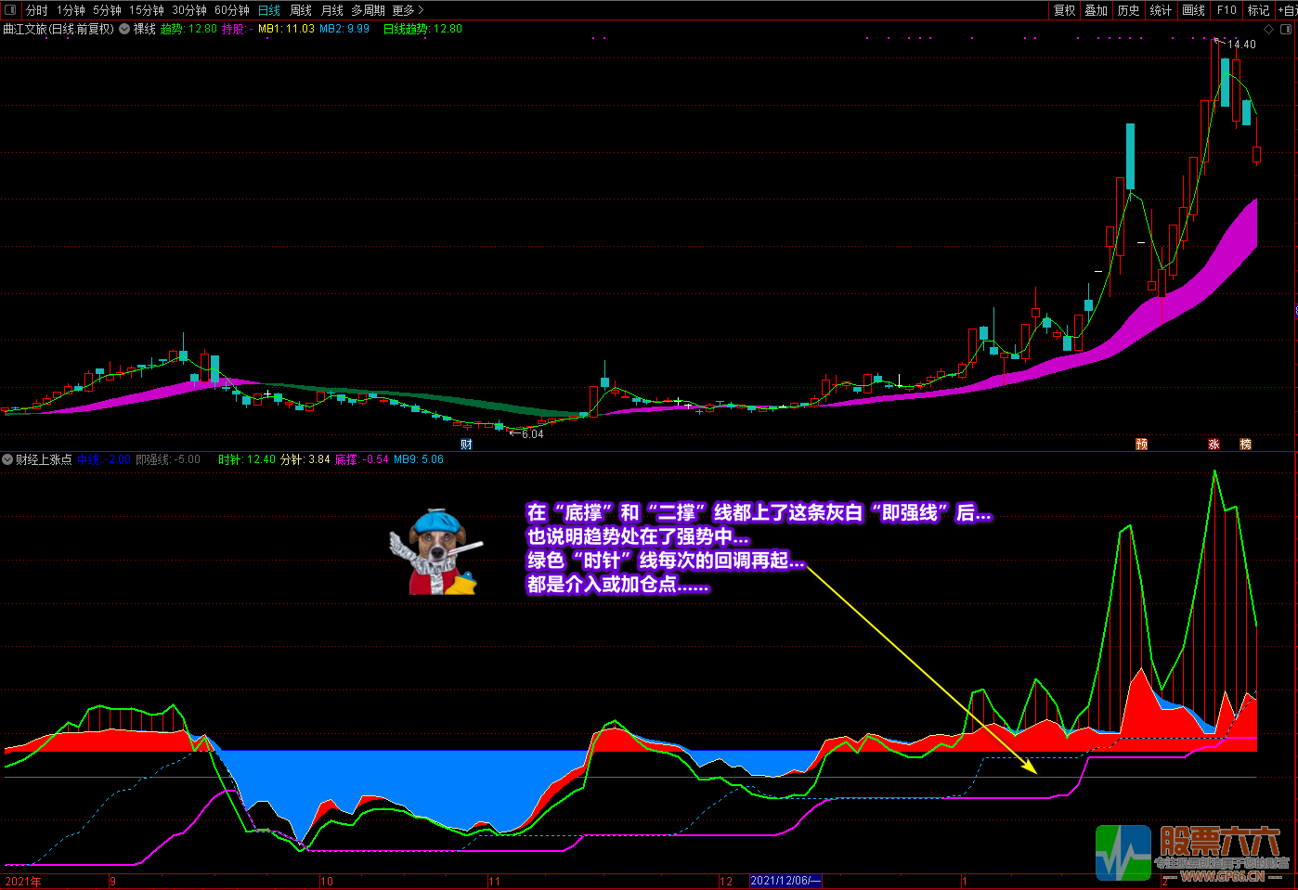Select the 30分钟 period tab
1298x890 pixels.
tap(188, 10)
